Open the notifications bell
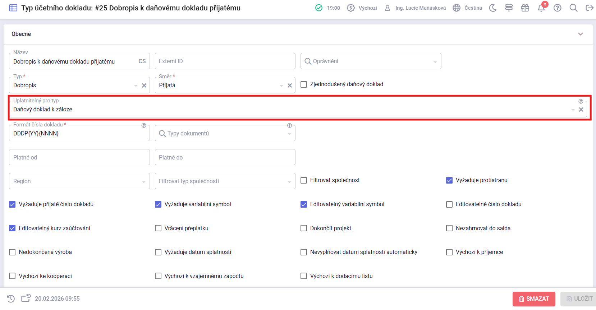This screenshot has height=310, width=596. tap(541, 8)
